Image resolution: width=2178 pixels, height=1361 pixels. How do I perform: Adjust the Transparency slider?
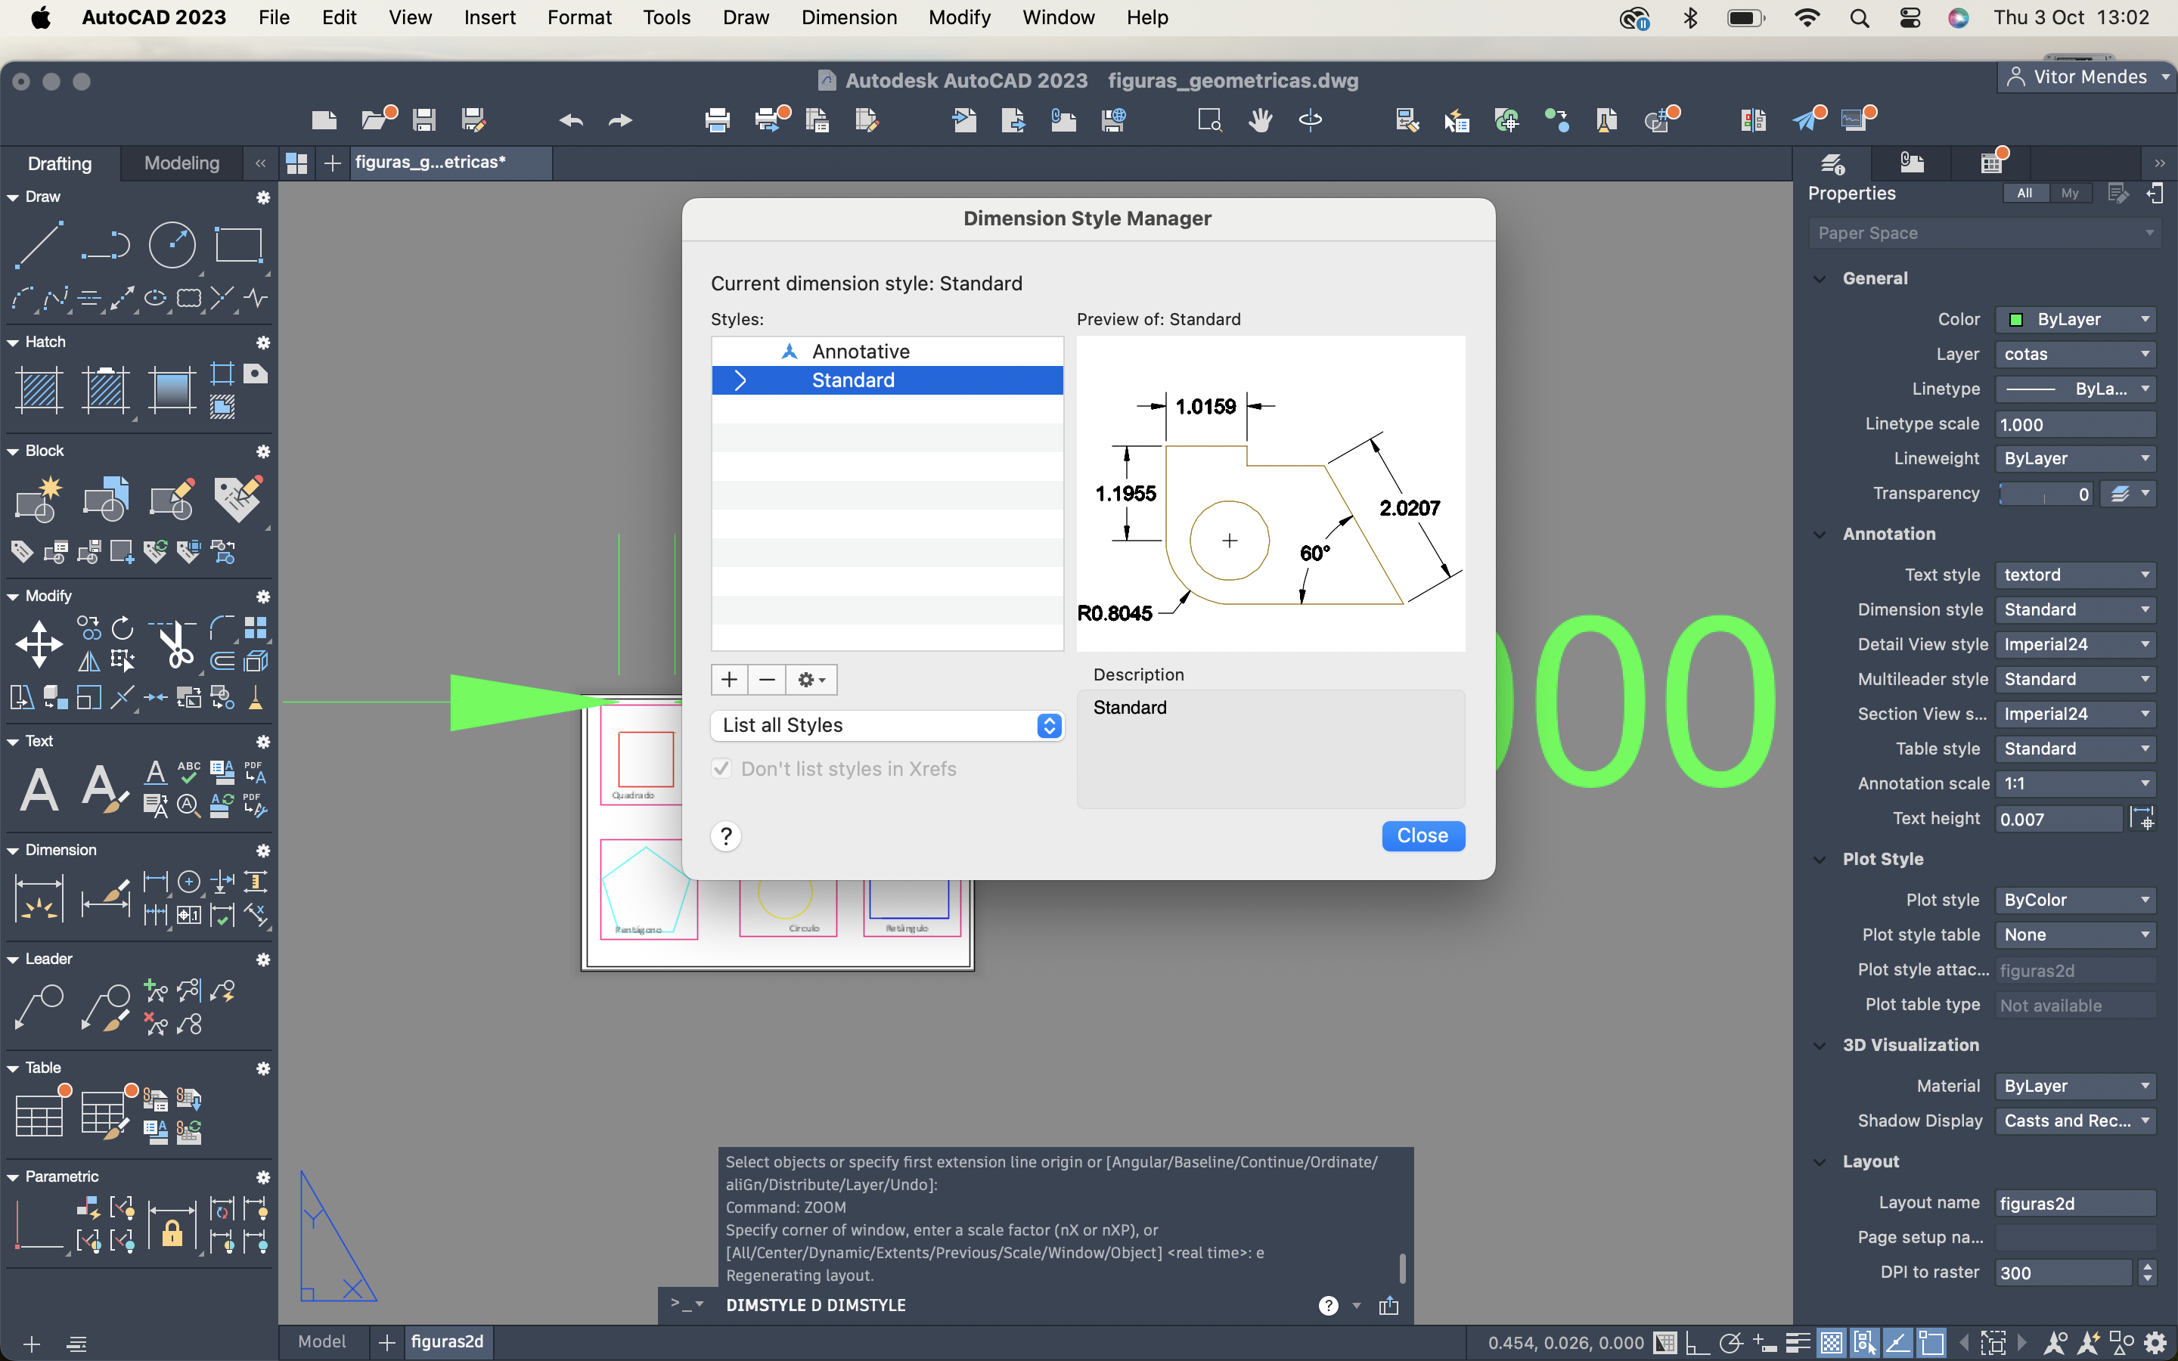tap(2045, 494)
